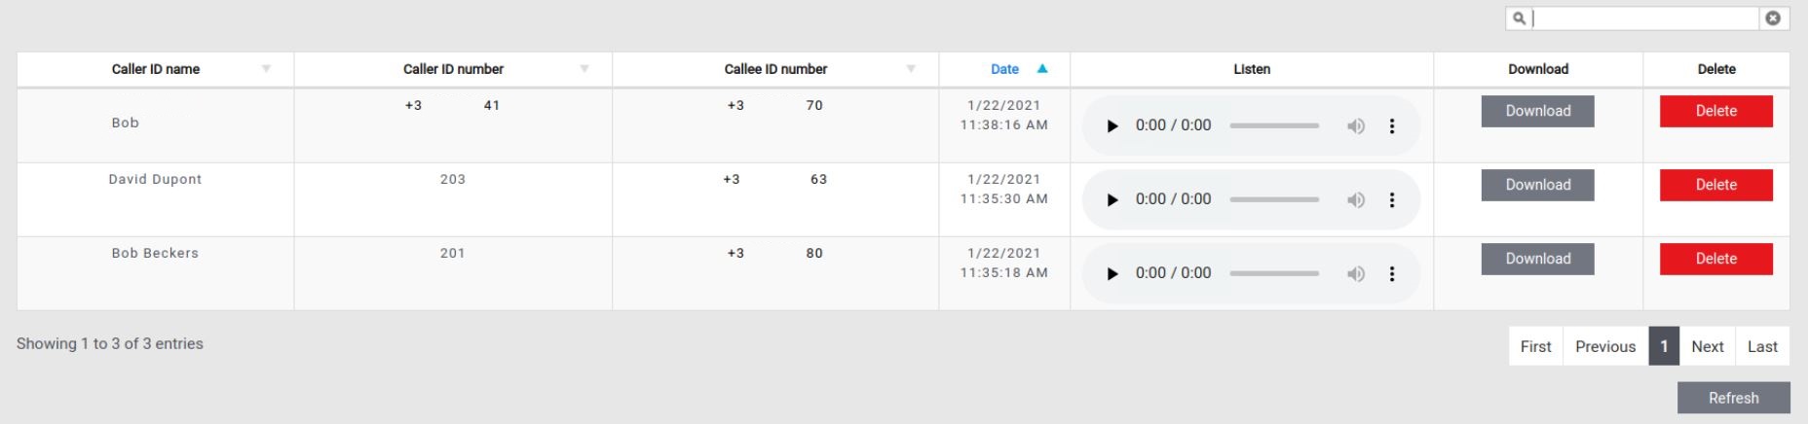Go to Previous page
Screen dimensions: 1809x424
(1604, 346)
